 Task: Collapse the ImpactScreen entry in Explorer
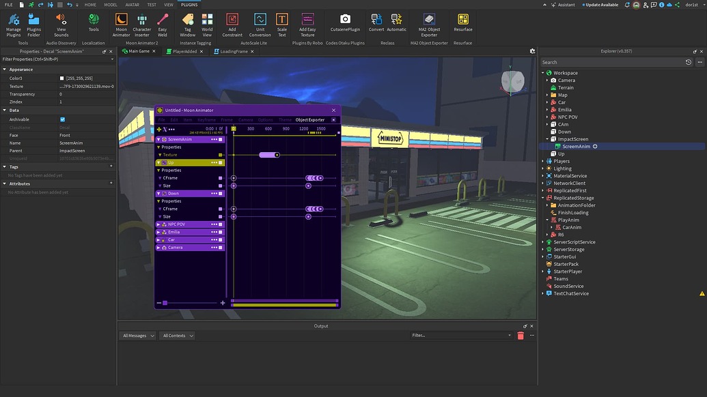(546, 138)
